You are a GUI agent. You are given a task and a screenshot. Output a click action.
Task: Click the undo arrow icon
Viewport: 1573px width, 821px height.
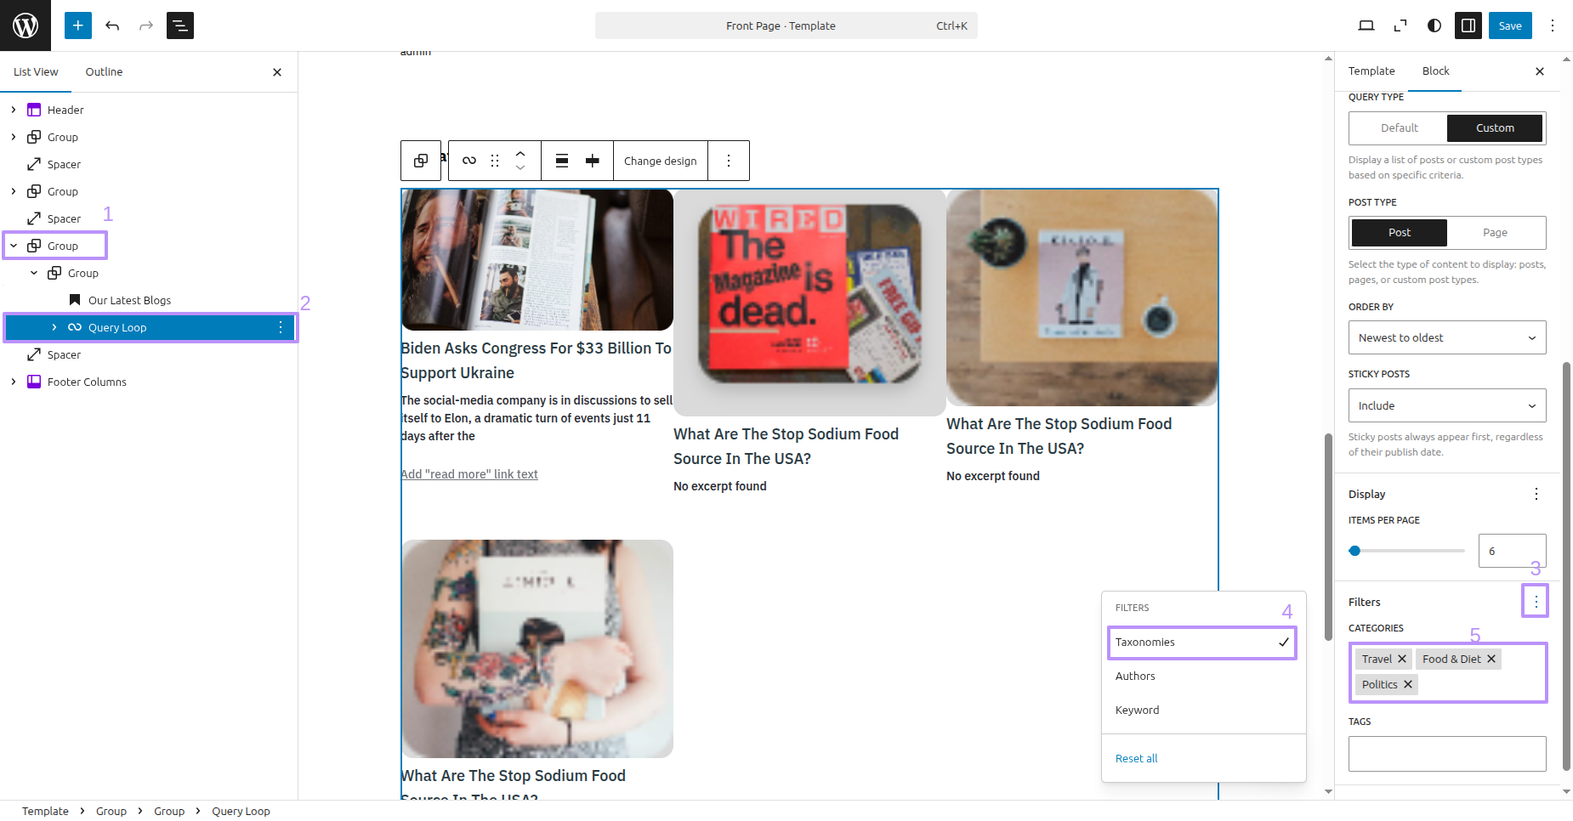coord(112,25)
